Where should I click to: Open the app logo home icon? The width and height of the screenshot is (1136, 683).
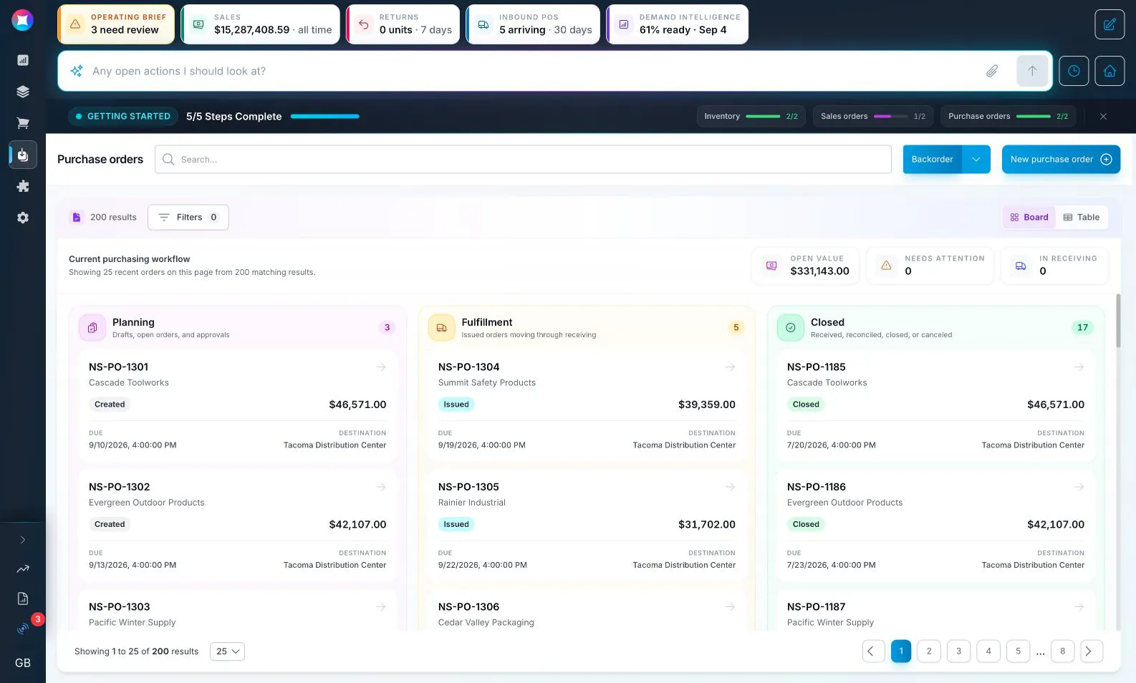point(22,20)
